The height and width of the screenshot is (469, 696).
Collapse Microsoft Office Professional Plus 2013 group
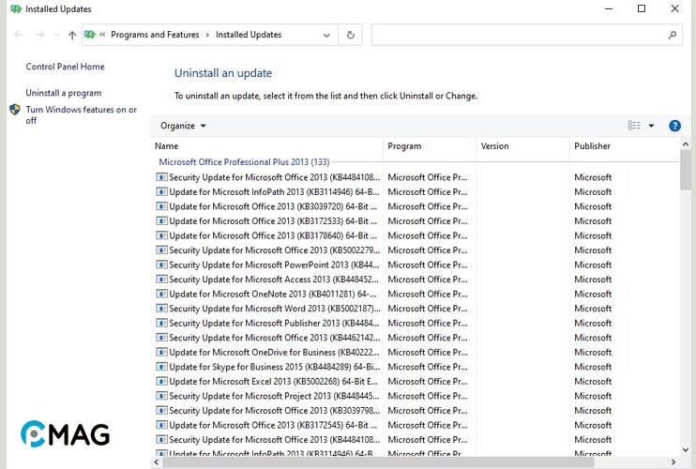[244, 162]
